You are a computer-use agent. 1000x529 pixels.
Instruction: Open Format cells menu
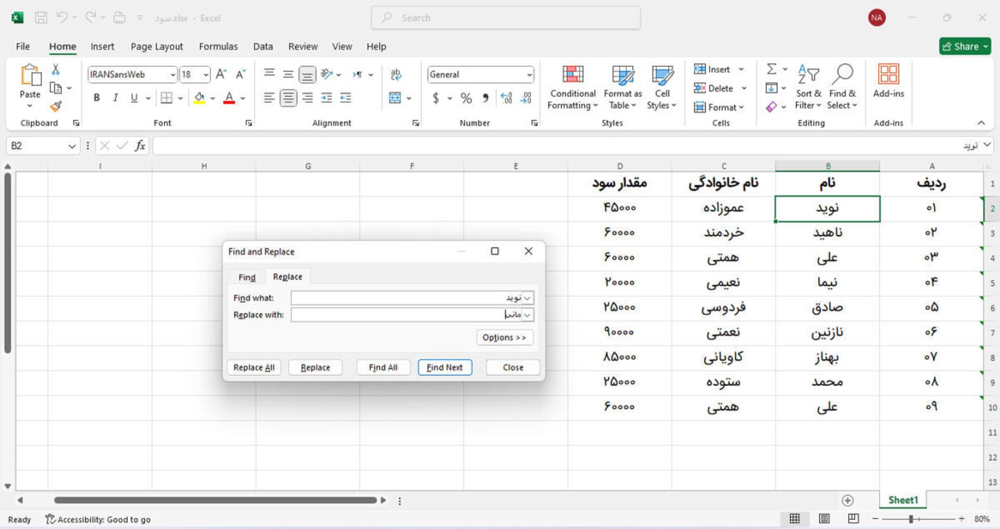(718, 107)
